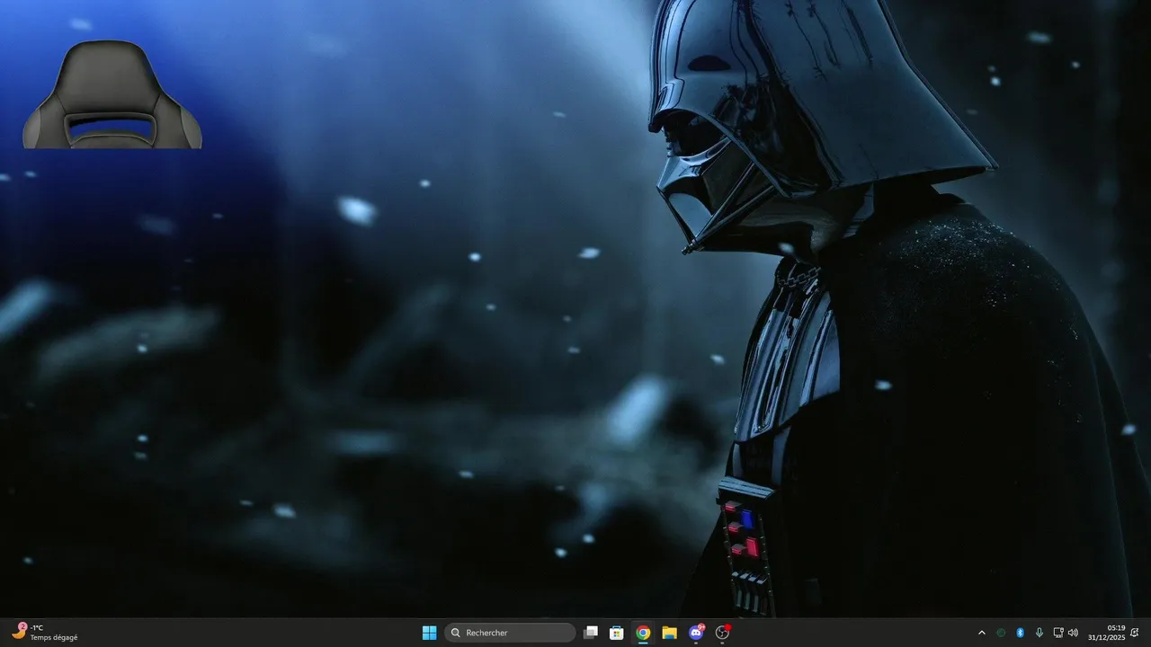
Task: Switch to the Google Chrome window
Action: [x=643, y=633]
